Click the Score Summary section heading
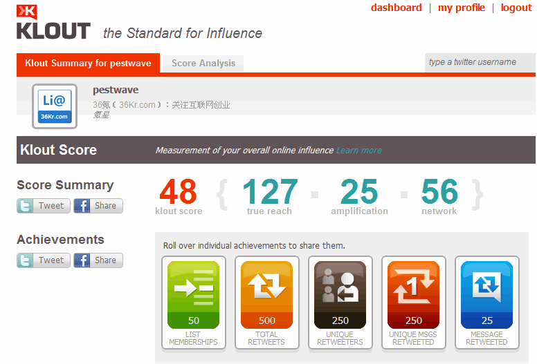 pos(65,185)
